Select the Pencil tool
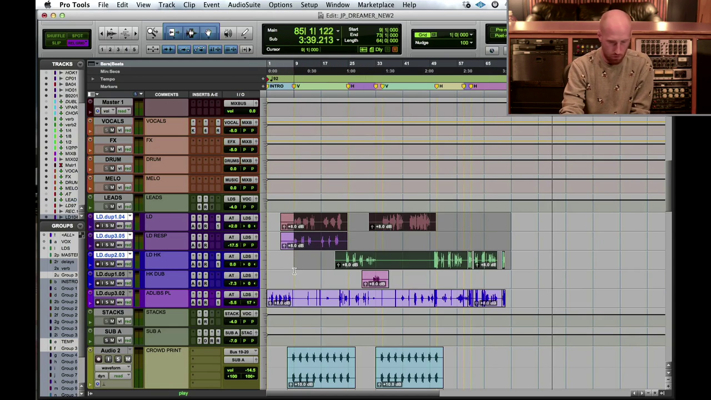This screenshot has width=711, height=400. pyautogui.click(x=245, y=33)
